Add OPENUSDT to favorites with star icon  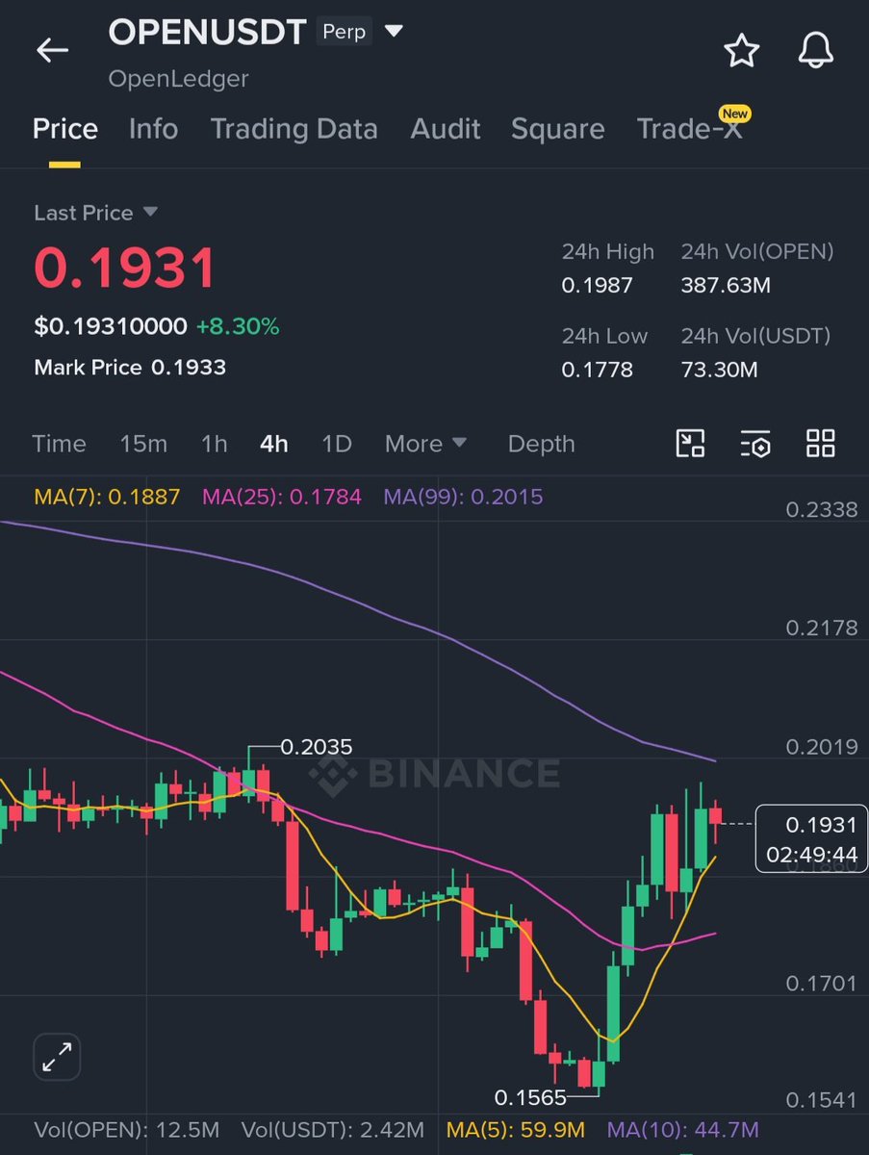point(741,50)
